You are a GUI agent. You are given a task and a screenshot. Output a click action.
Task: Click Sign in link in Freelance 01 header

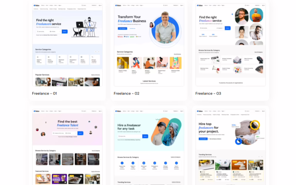tap(100, 5)
